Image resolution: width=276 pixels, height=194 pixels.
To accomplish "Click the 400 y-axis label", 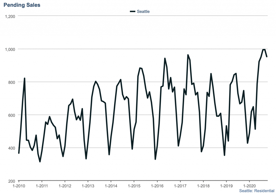I will (11, 148).
